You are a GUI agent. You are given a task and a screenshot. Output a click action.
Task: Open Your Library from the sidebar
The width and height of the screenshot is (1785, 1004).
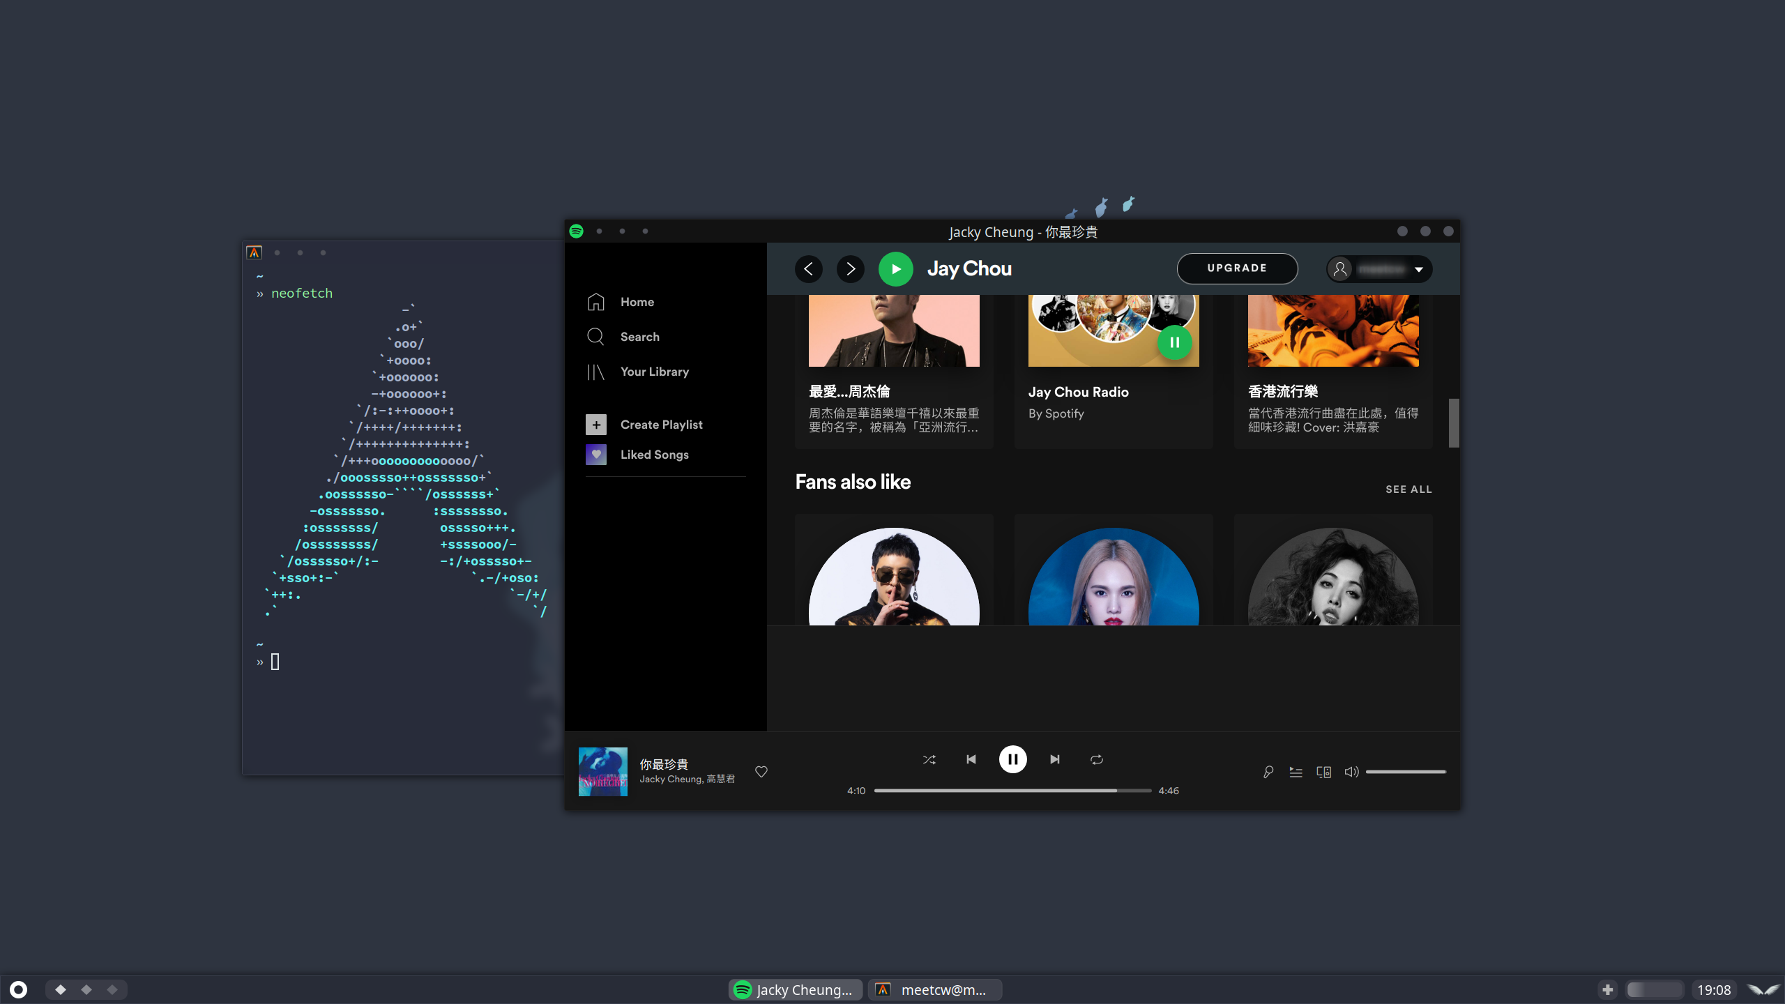654,372
